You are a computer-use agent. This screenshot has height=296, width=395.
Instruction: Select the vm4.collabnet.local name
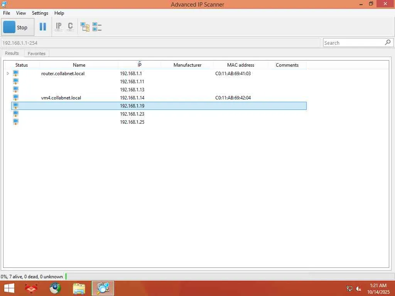pos(61,98)
